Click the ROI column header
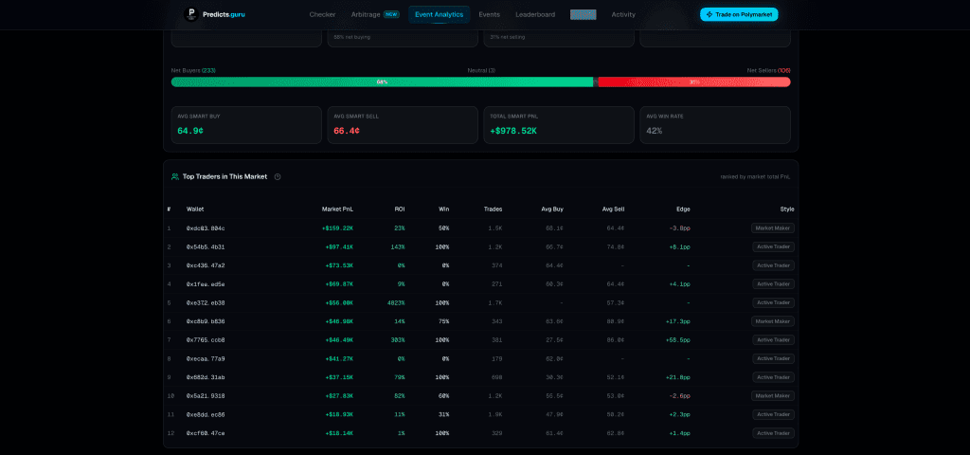 click(x=400, y=209)
